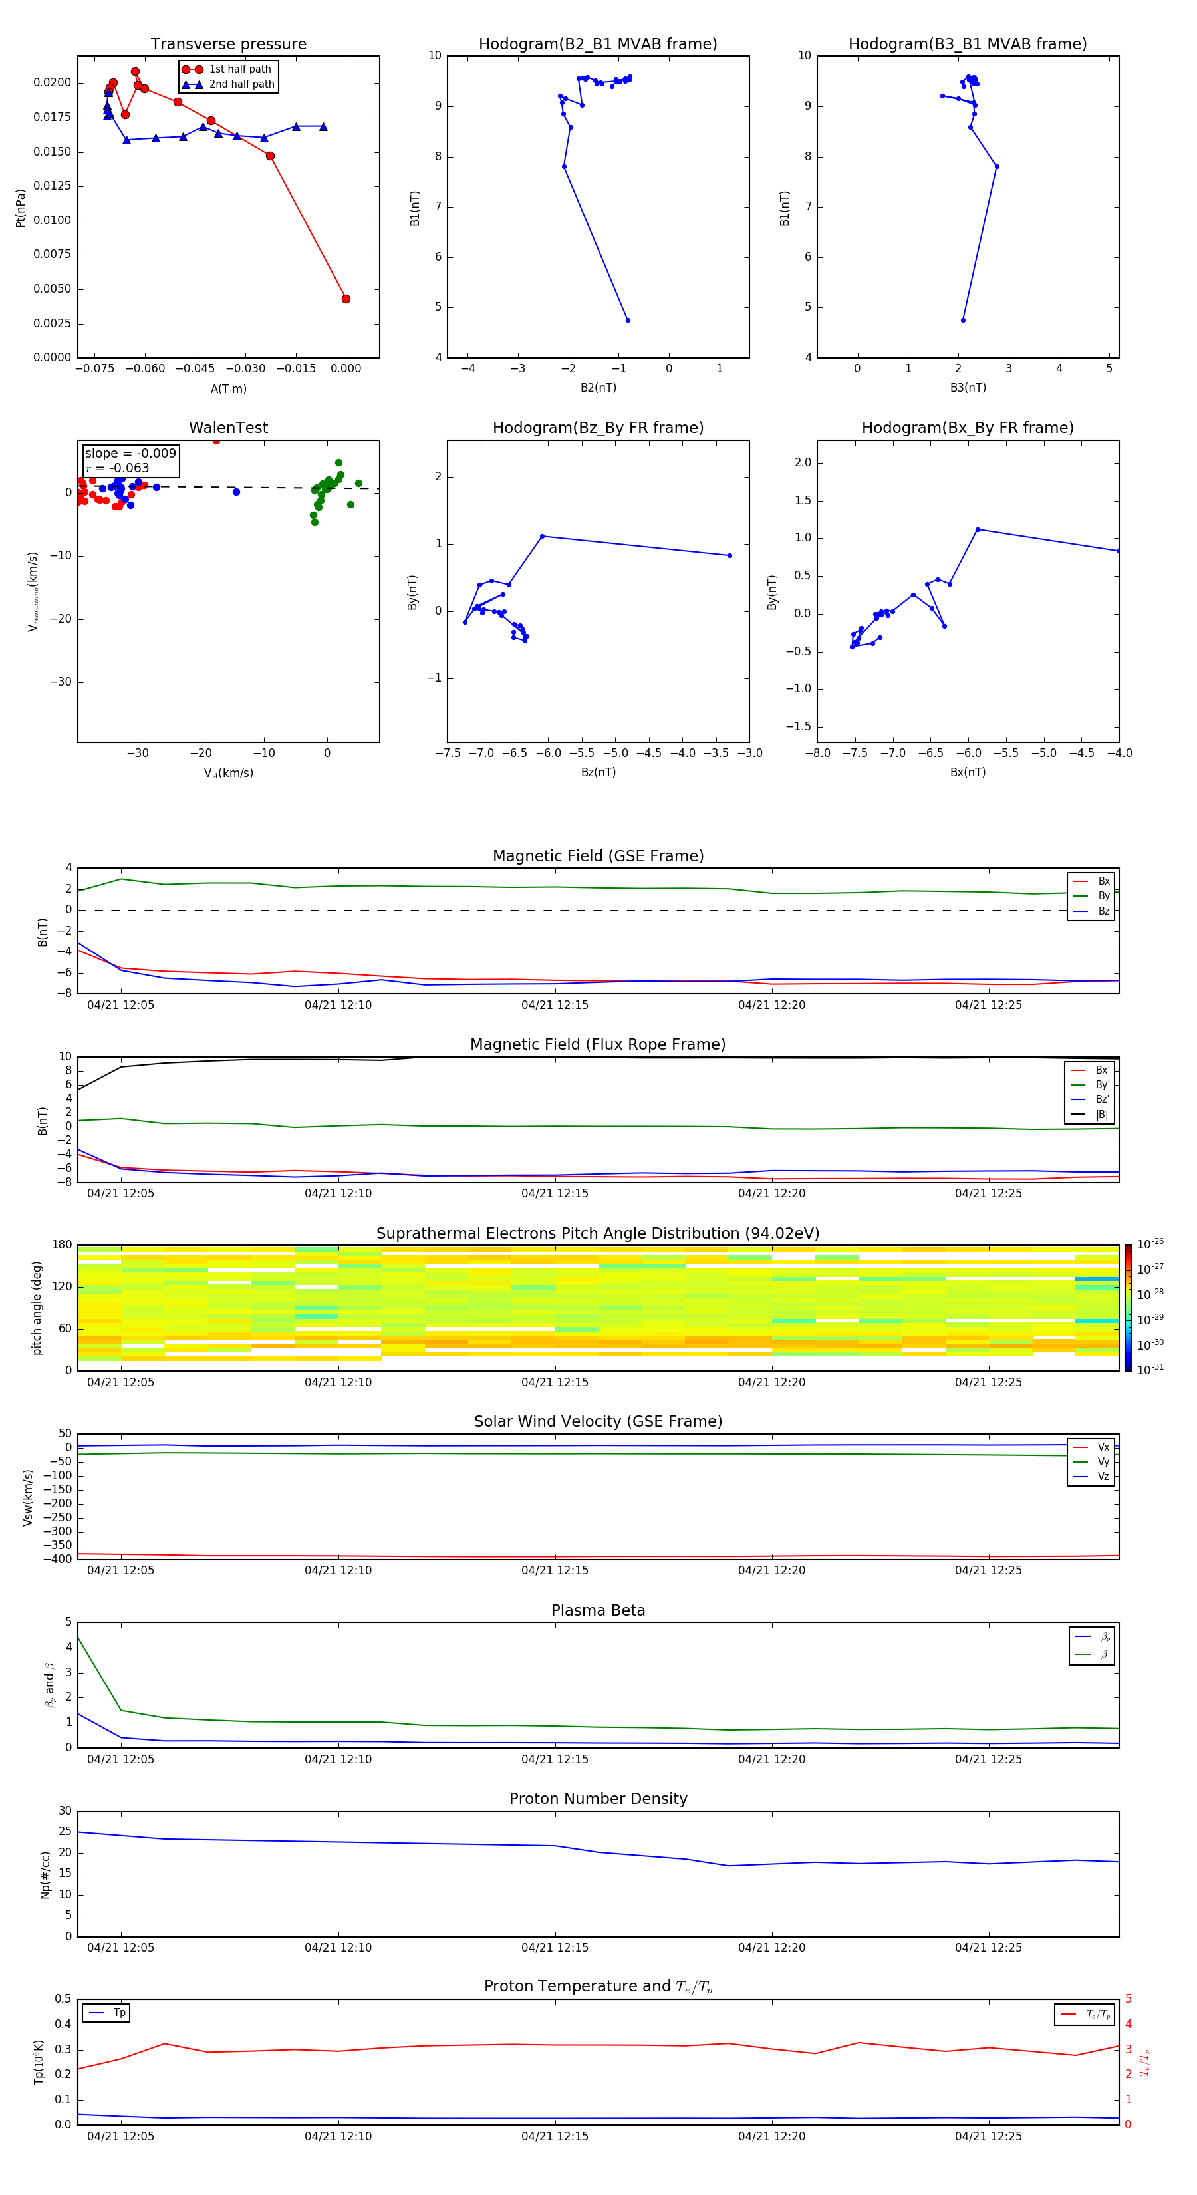
Task: Click the "1st half path" legend entry
Action: [227, 69]
